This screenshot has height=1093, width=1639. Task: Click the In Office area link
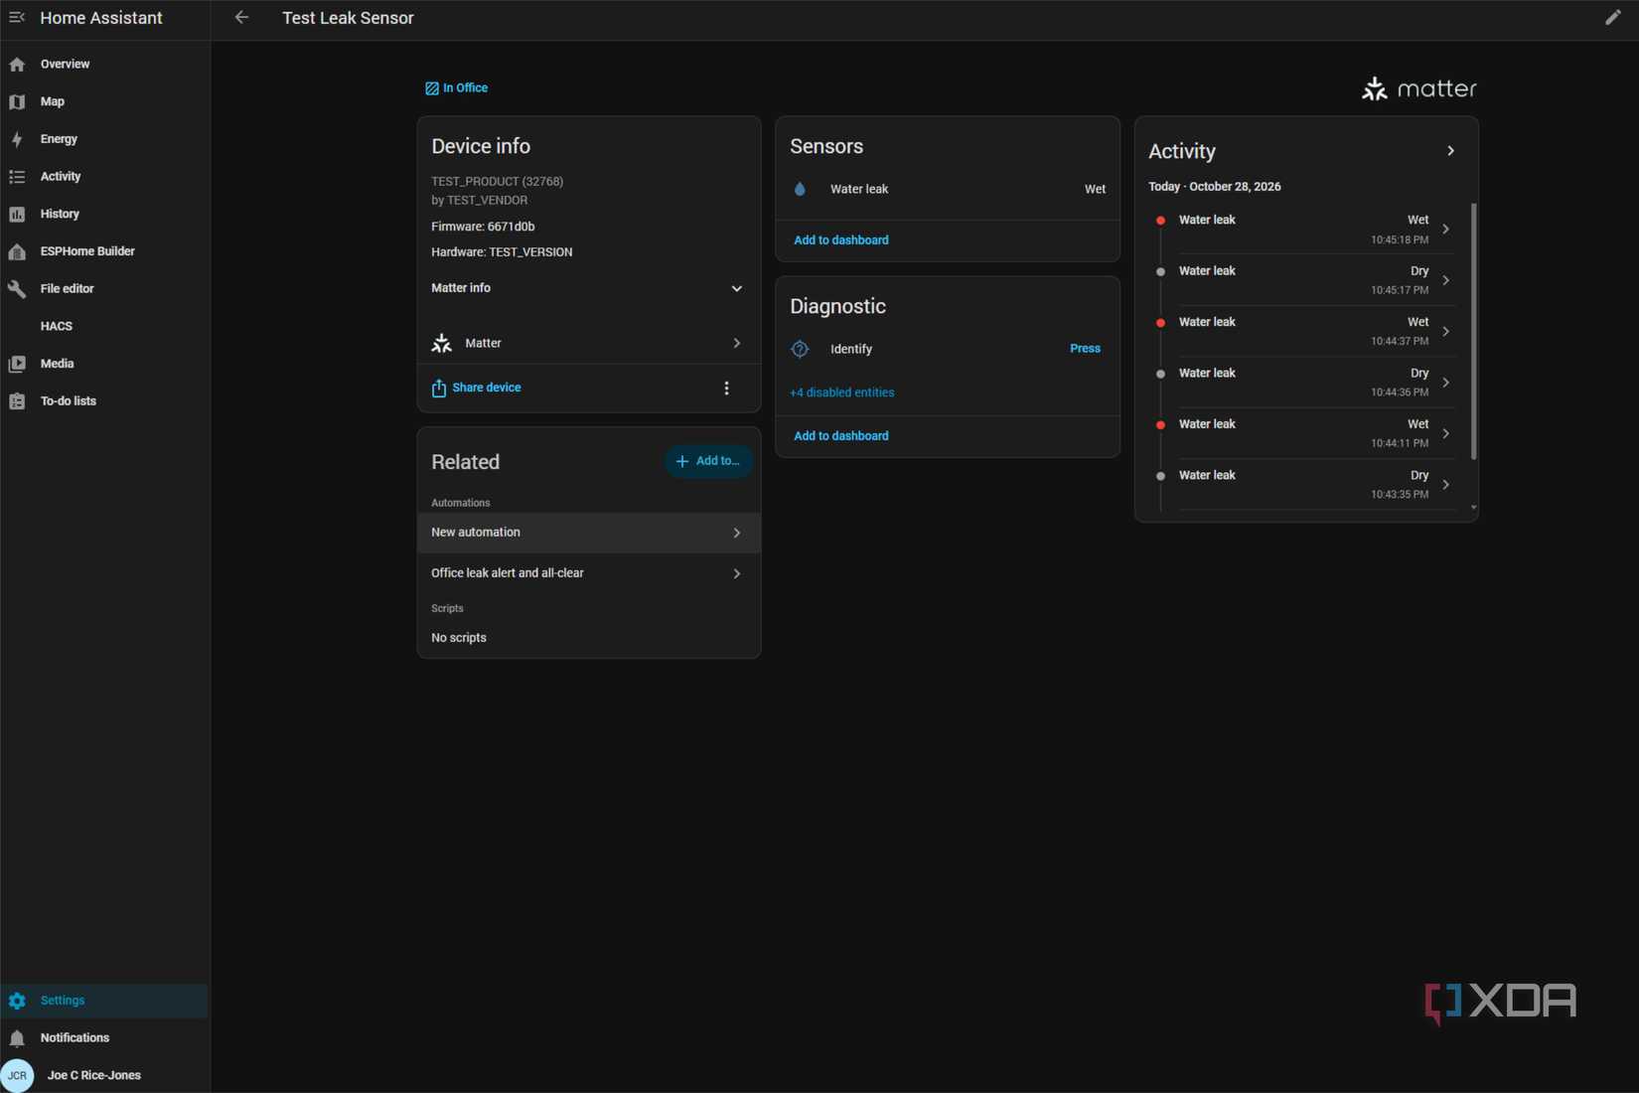tap(456, 87)
